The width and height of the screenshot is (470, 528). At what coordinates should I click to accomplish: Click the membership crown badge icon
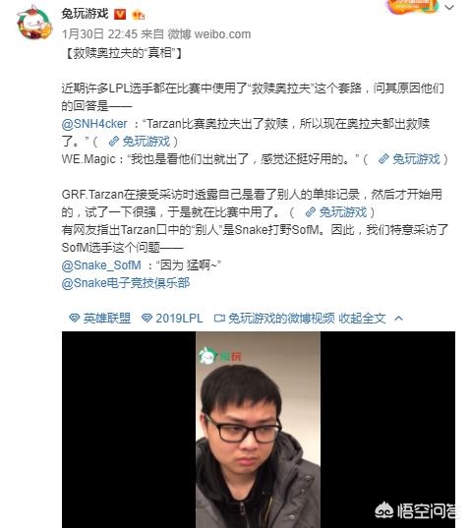pyautogui.click(x=138, y=15)
